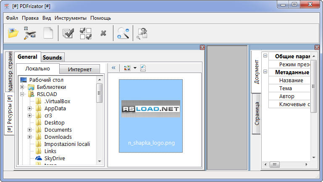Viewport: 323px width, 182px height.
Task: Click folder tree scrollbar down arrow
Action: coord(100,161)
